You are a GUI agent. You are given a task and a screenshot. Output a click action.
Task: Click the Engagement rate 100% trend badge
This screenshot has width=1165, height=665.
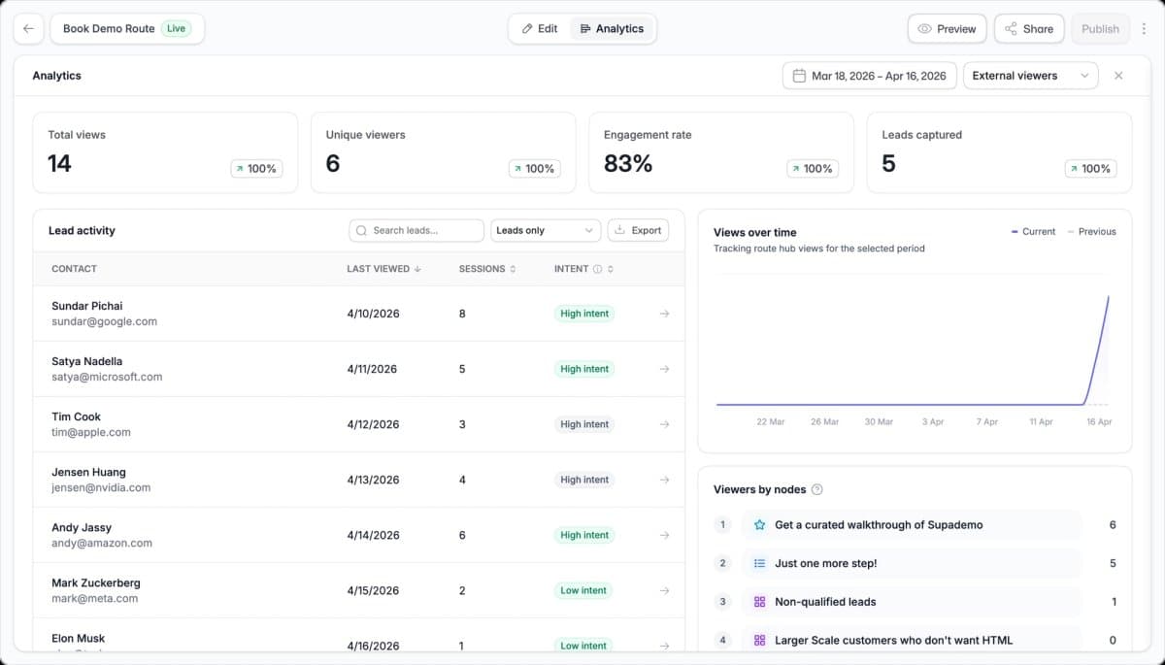pyautogui.click(x=813, y=169)
